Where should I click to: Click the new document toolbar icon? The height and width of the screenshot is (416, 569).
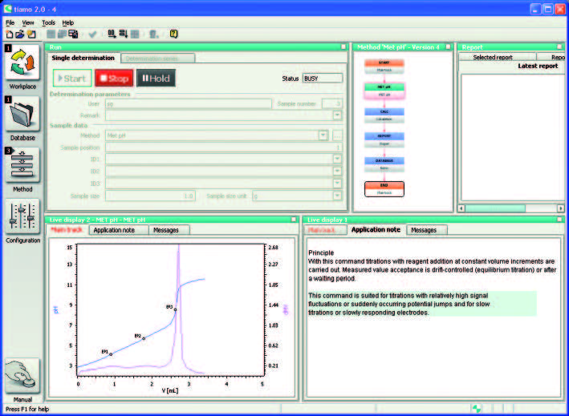10,34
